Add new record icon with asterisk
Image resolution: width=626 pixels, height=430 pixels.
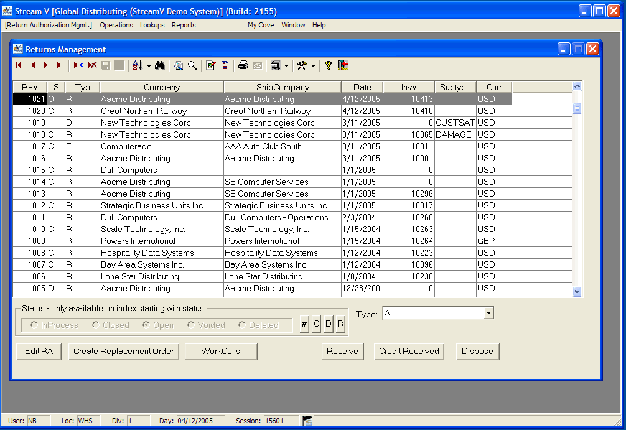tap(78, 65)
